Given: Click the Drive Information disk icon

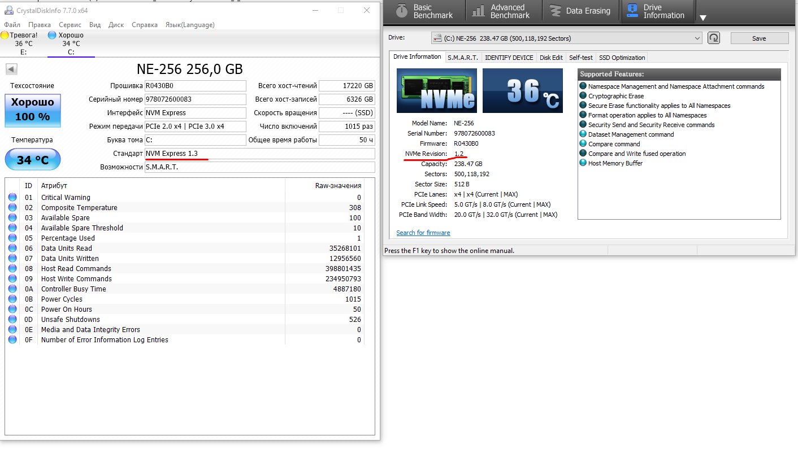Looking at the screenshot, I should (633, 11).
